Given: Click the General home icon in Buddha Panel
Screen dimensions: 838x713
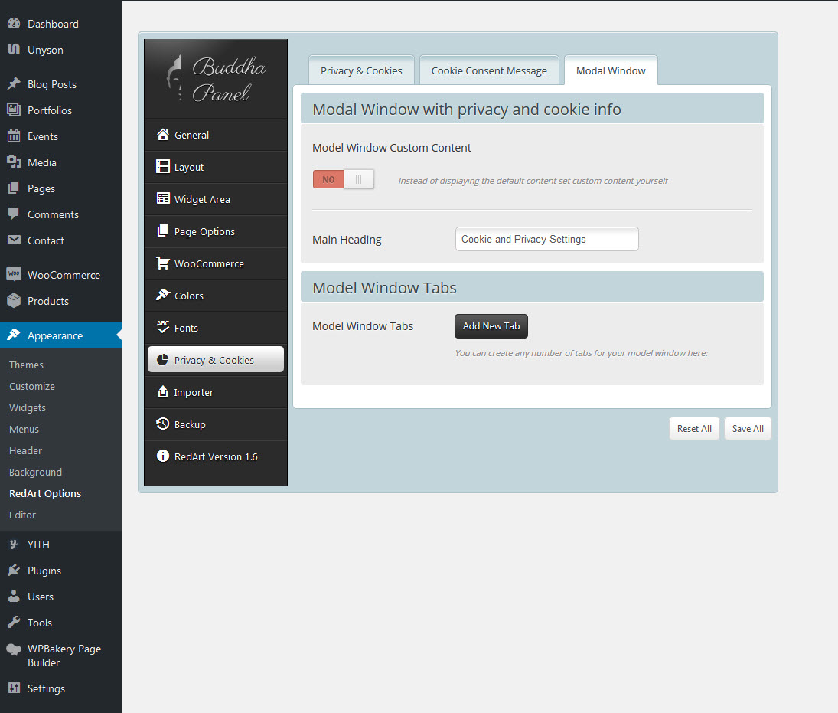Looking at the screenshot, I should pyautogui.click(x=162, y=135).
